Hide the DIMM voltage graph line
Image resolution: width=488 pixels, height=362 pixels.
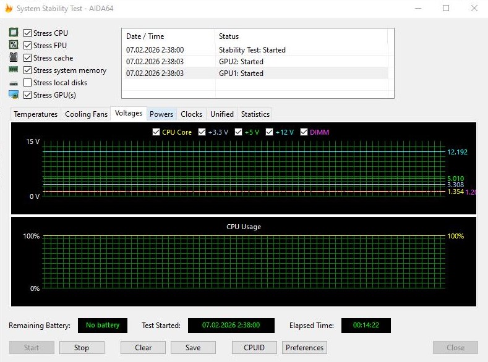(x=304, y=132)
